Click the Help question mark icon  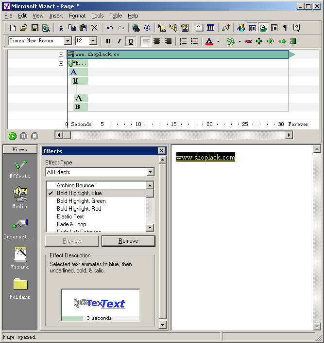296,28
